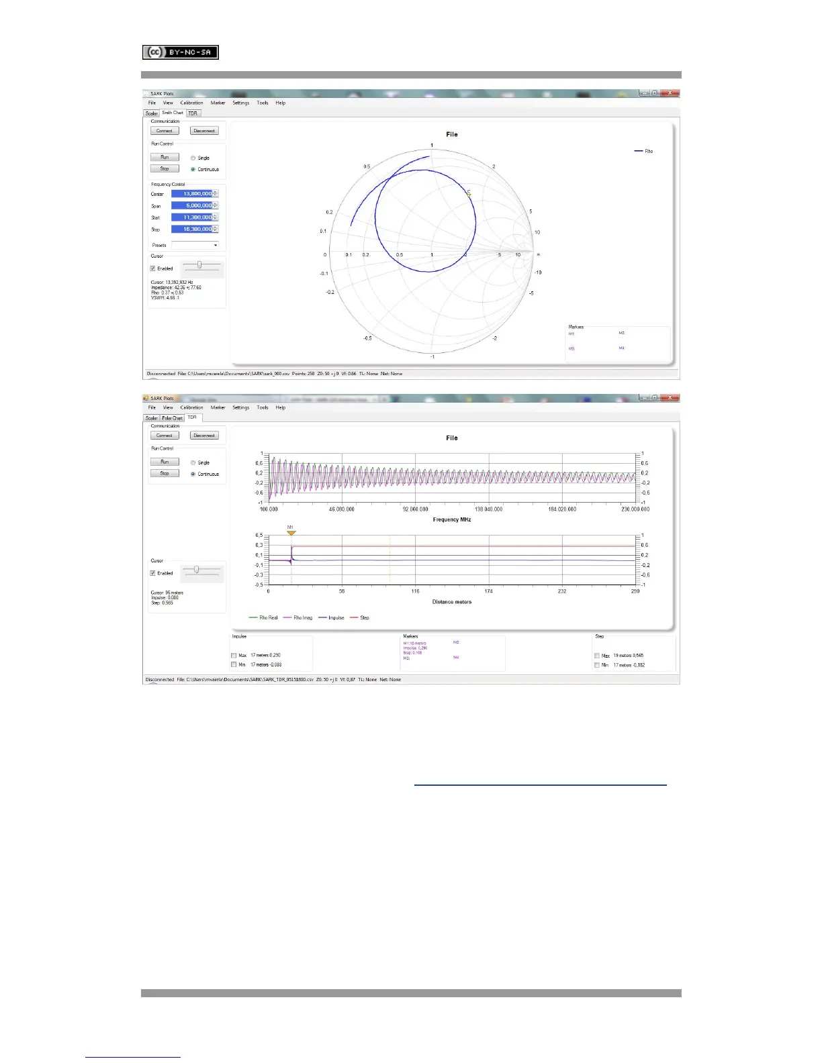Switch to the Scalar tab in the Smith Chart window
This screenshot has height=1063, width=822.
pos(152,113)
